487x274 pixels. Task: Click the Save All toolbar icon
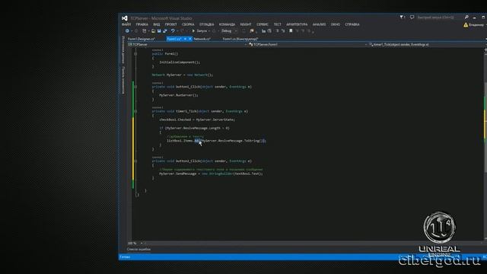(165, 31)
